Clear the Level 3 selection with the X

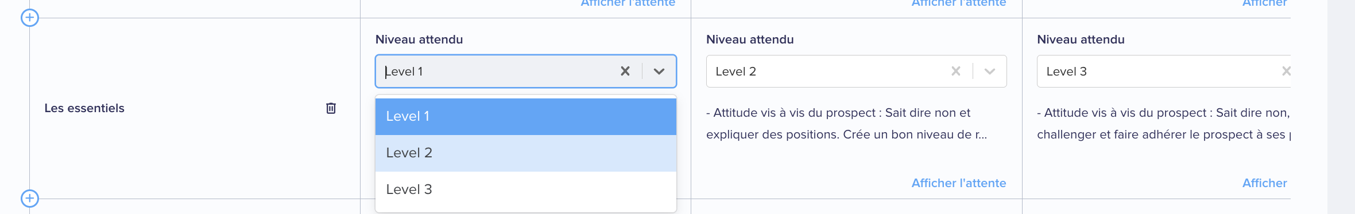(1286, 71)
